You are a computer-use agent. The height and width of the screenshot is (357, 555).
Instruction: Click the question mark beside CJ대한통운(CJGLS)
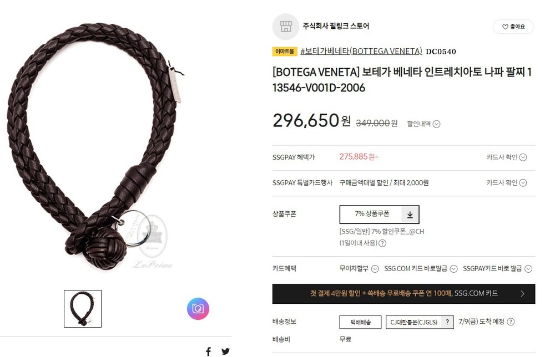tap(447, 322)
